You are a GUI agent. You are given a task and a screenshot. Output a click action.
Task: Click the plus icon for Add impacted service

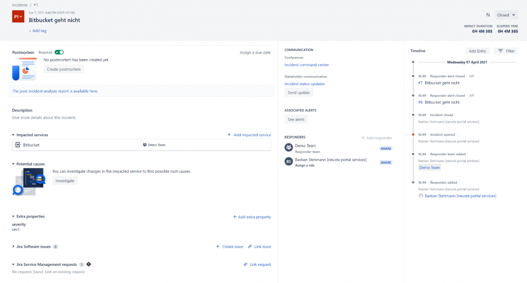point(229,135)
